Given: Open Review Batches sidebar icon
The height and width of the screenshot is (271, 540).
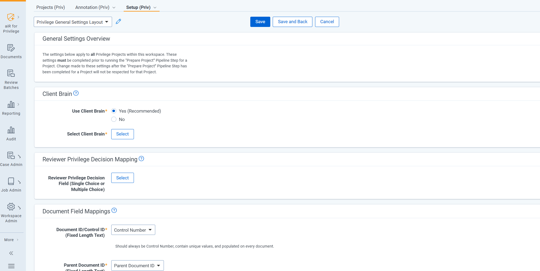Looking at the screenshot, I should click(x=11, y=73).
